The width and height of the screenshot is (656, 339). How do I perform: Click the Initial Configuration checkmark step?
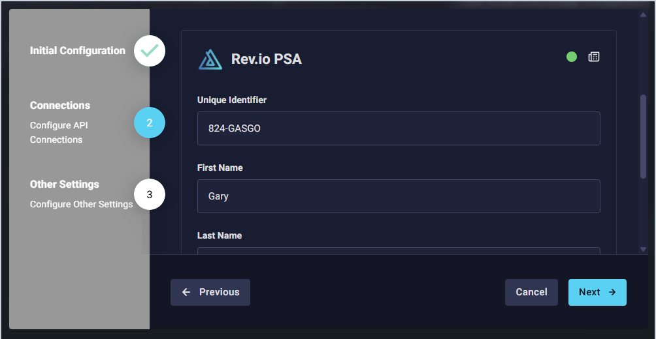(150, 51)
